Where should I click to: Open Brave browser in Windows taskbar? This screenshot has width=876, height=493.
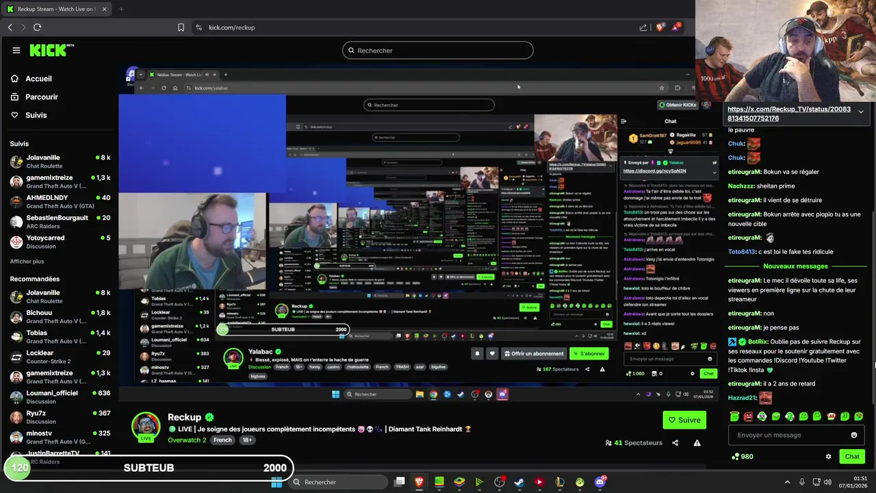pyautogui.click(x=419, y=482)
